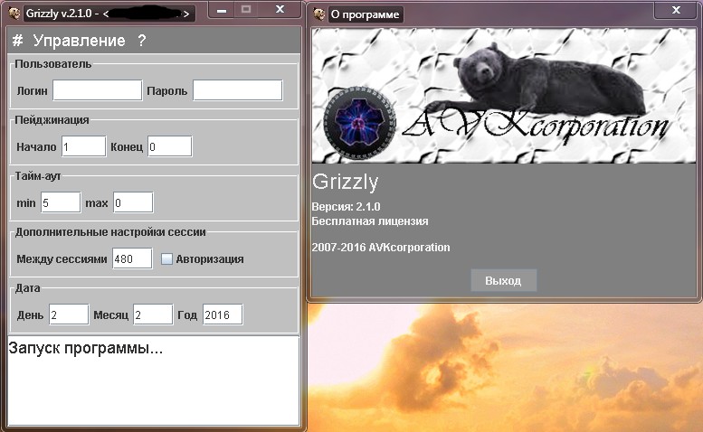Close the Grizzly main window
The width and height of the screenshot is (703, 432).
(280, 10)
